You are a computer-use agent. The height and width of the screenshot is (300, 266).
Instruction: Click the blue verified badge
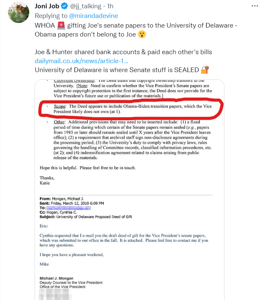click(x=65, y=6)
